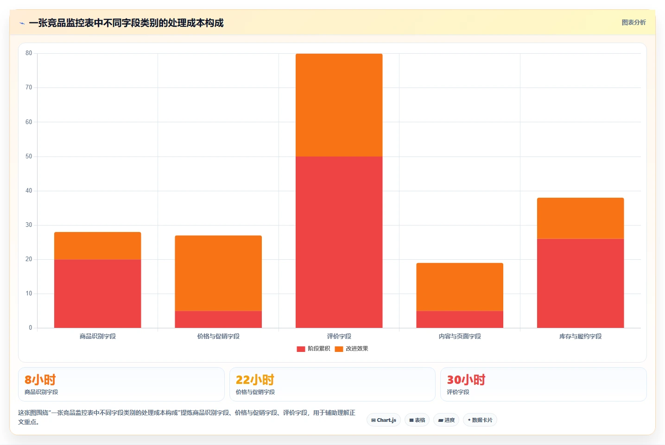
Task: Click the summary paragraph beginning 这张图围绕
Action: 187,417
